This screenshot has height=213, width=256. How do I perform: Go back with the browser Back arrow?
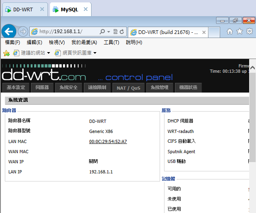click(x=8, y=31)
